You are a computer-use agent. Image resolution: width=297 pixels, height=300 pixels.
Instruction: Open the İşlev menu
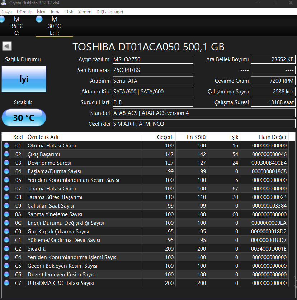tap(41, 12)
